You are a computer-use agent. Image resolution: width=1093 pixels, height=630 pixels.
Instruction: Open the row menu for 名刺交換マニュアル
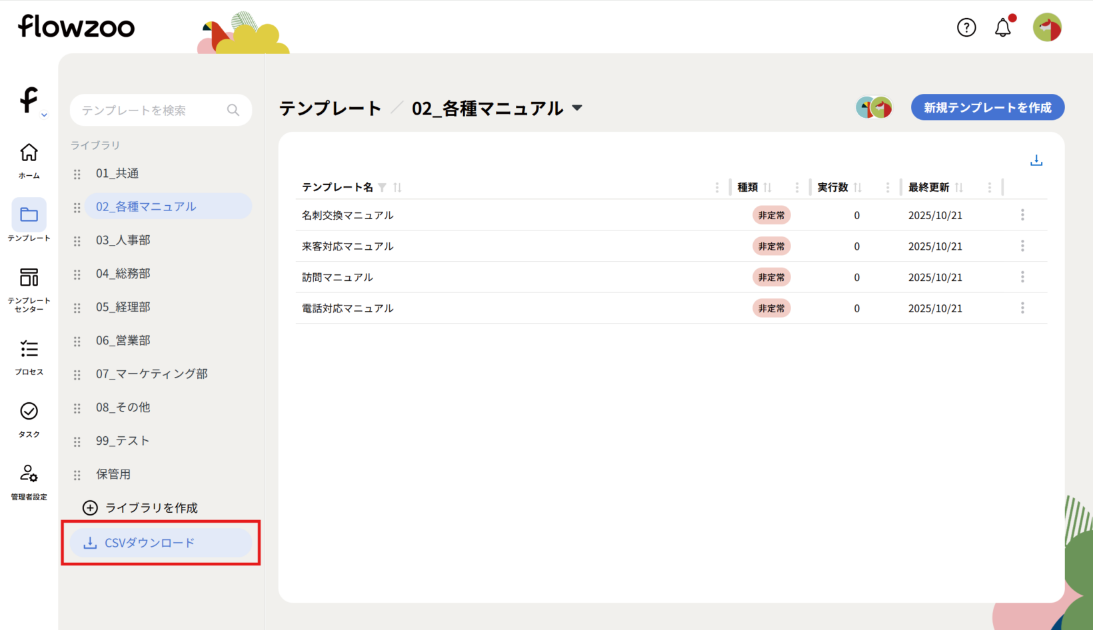point(1022,215)
